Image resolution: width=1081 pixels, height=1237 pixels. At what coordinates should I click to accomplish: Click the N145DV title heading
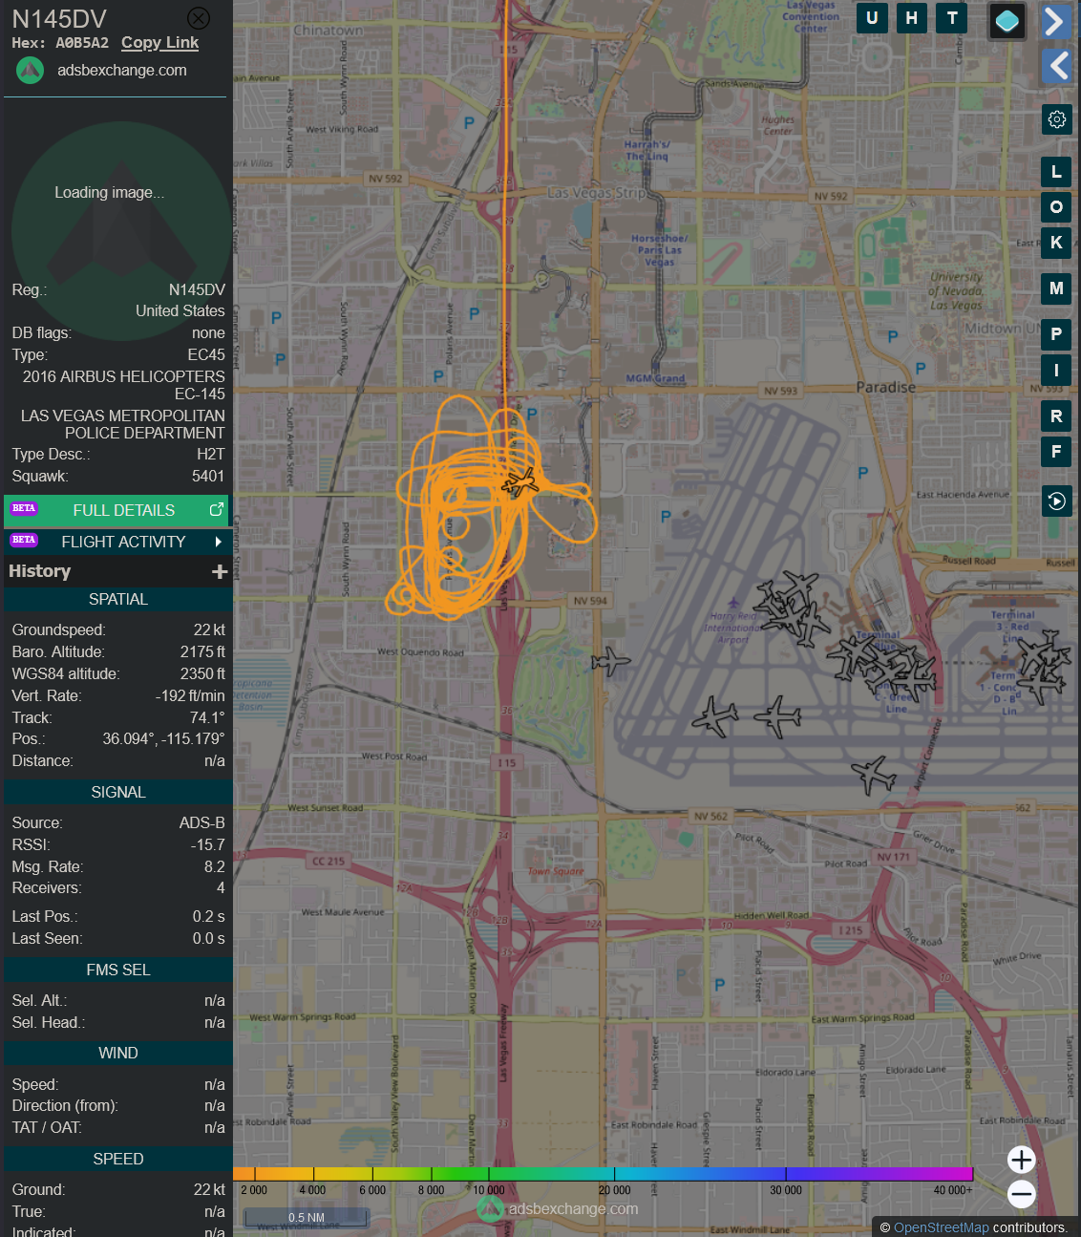(59, 19)
